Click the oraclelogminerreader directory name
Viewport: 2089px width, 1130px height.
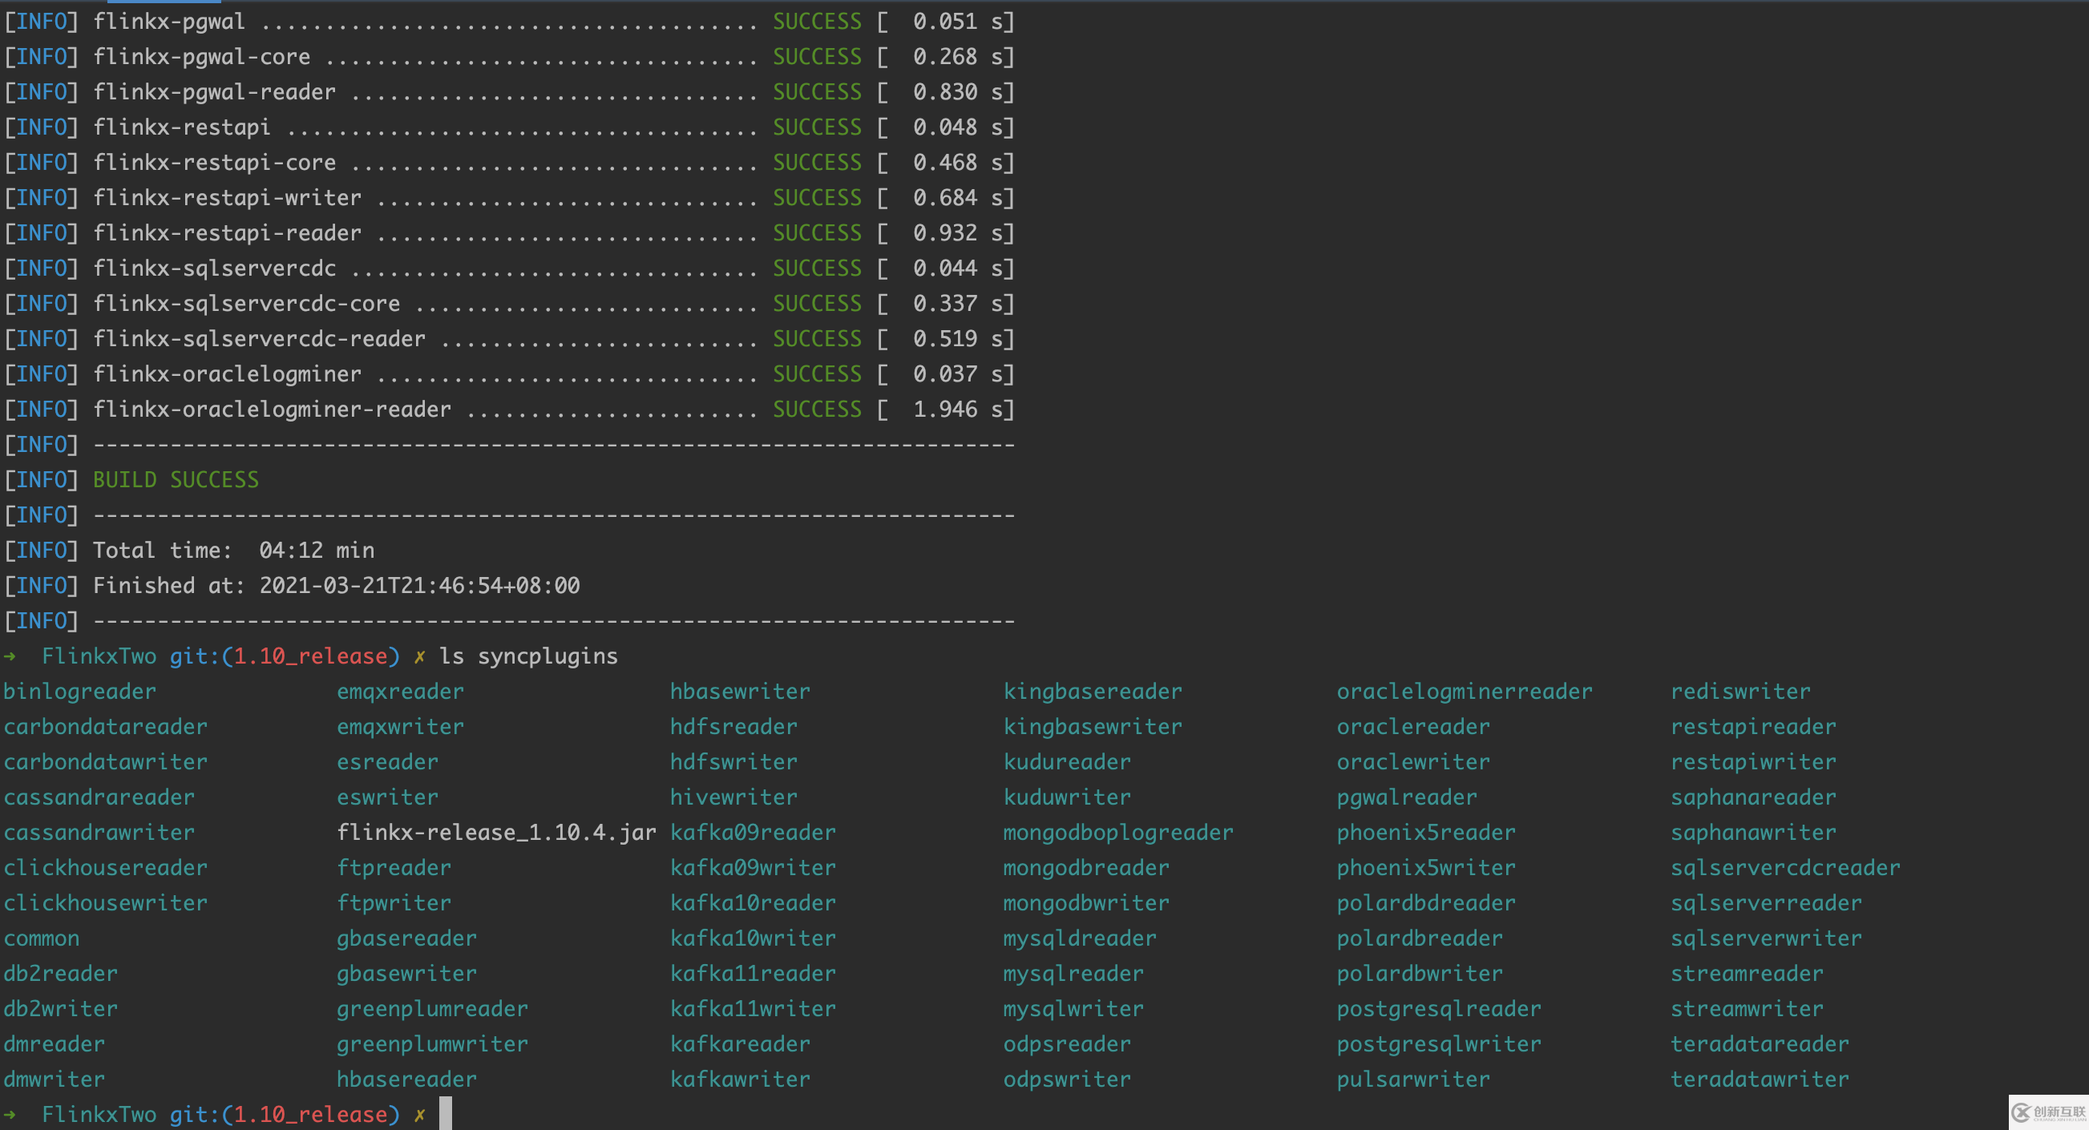coord(1464,692)
